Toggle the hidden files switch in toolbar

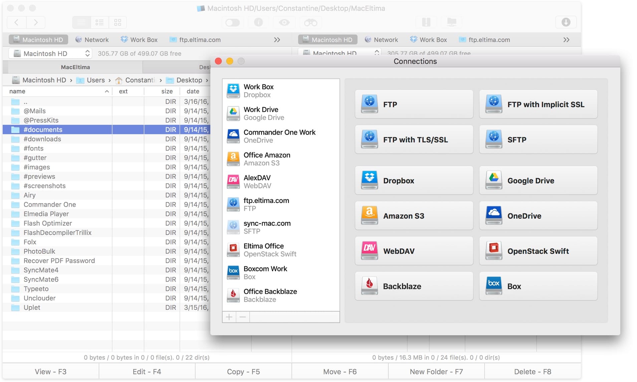tap(232, 22)
